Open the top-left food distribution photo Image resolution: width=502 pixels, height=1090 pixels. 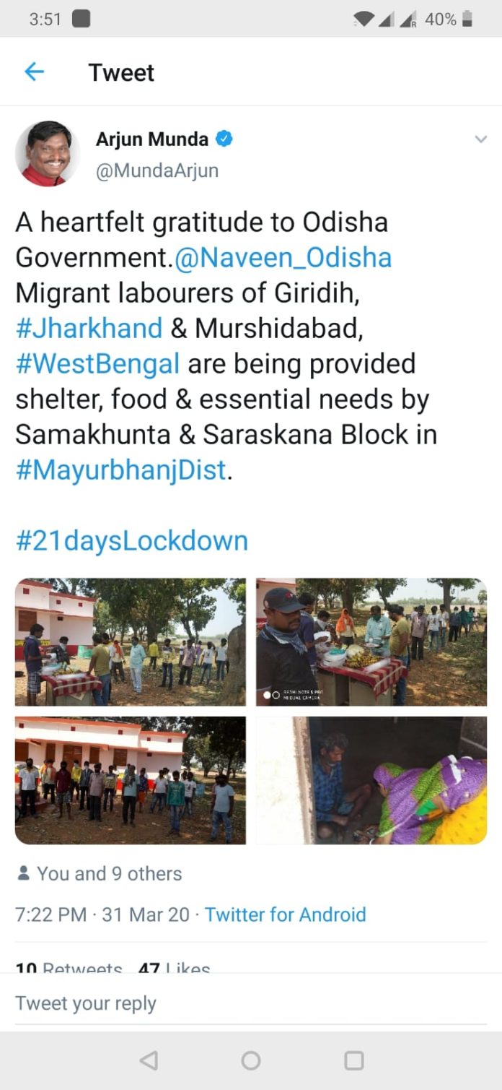click(131, 642)
